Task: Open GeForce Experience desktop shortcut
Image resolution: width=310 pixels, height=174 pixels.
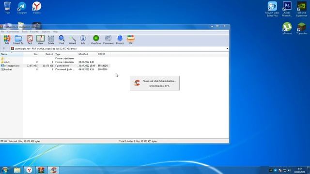Action: point(302,9)
